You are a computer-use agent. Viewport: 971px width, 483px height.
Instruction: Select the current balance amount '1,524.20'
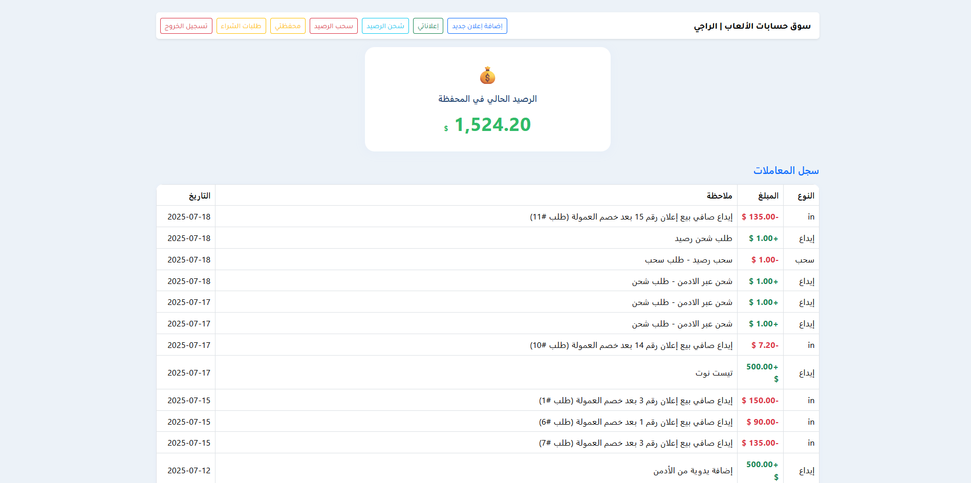pyautogui.click(x=492, y=125)
